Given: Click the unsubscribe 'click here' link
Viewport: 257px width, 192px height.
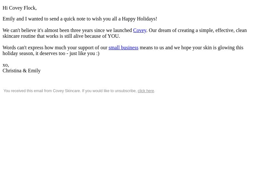Looking at the screenshot, I should click(146, 91).
